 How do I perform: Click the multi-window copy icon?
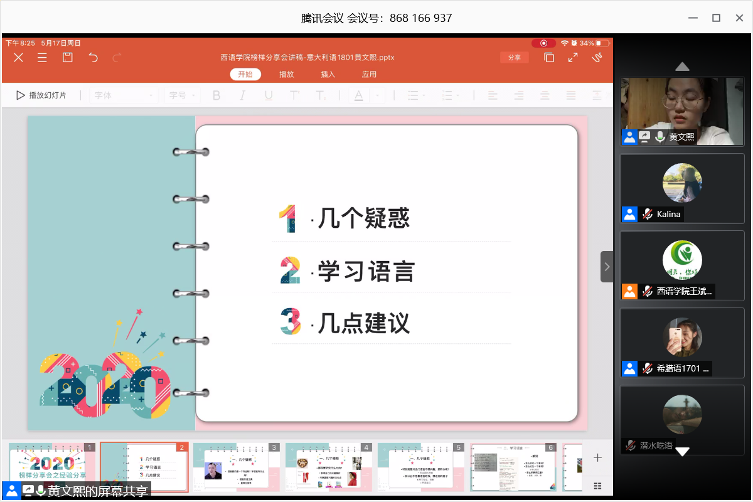(549, 58)
